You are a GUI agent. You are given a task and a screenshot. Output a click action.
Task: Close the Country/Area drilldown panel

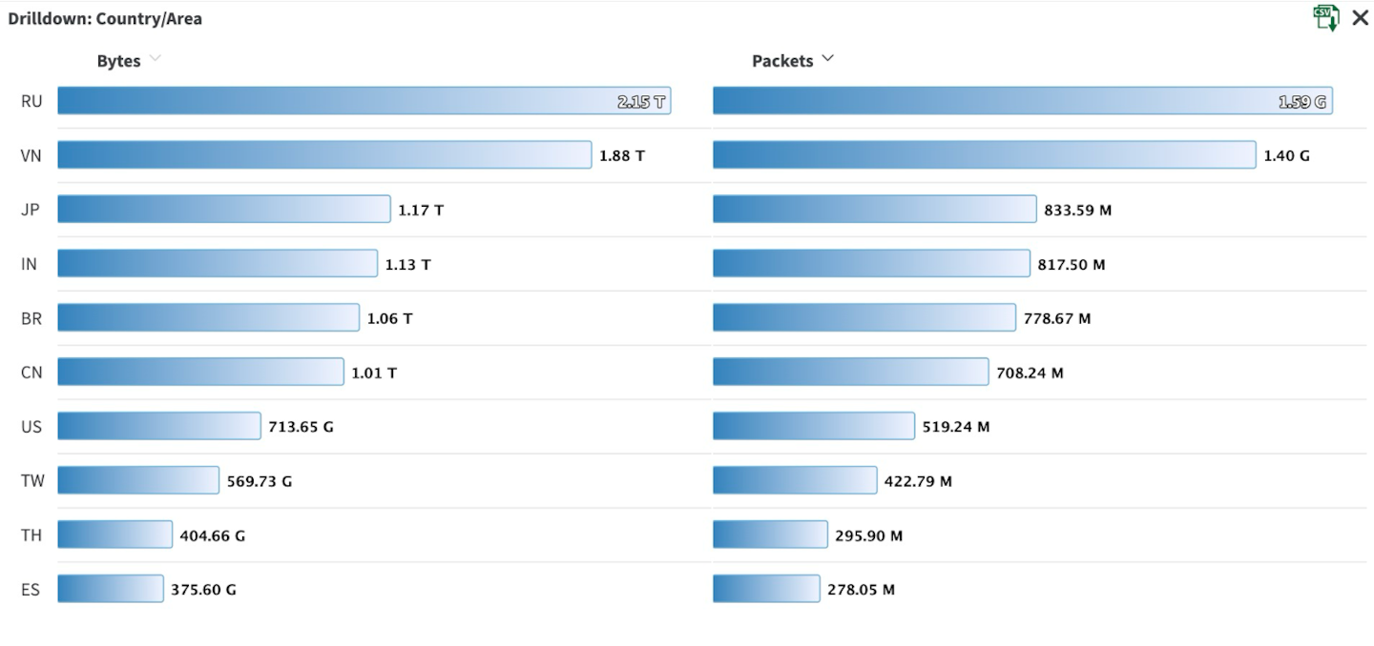click(x=1360, y=17)
